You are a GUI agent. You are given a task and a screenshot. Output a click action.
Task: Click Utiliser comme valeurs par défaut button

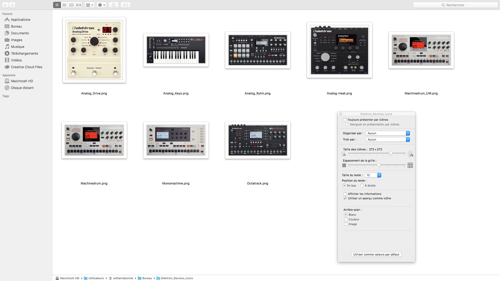coord(376,254)
